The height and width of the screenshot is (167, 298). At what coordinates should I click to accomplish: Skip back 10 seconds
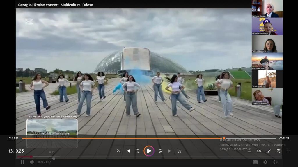point(138,151)
